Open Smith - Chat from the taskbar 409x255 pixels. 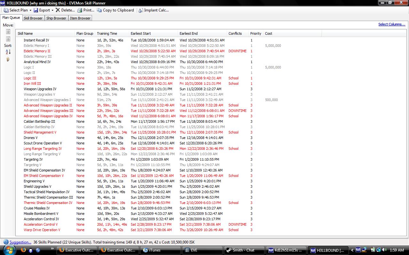point(244,250)
